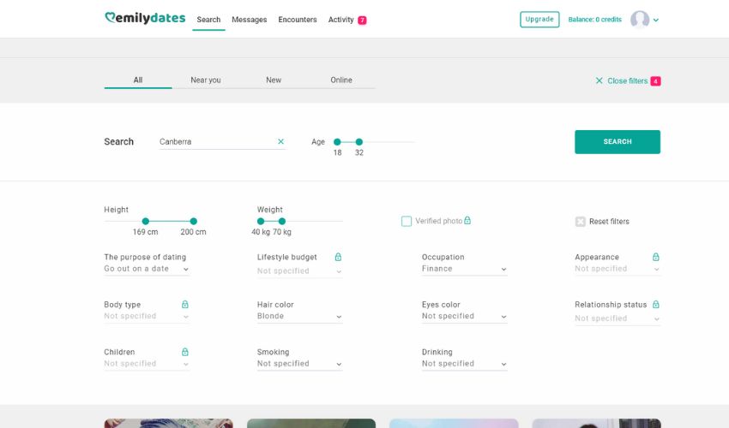Open the Body type dropdown

coord(147,316)
